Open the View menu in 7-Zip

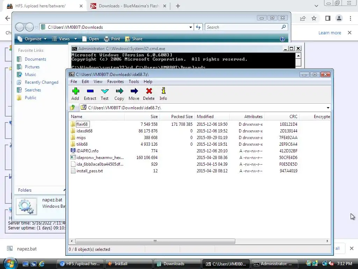98,82
